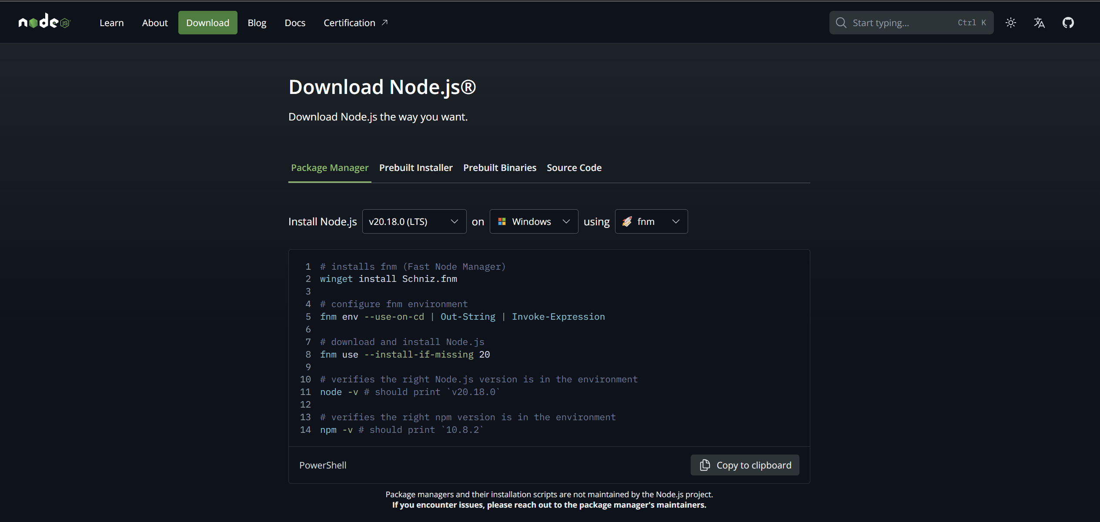The width and height of the screenshot is (1100, 522).
Task: Click the 'Download Node.js®' heading
Action: [x=382, y=87]
